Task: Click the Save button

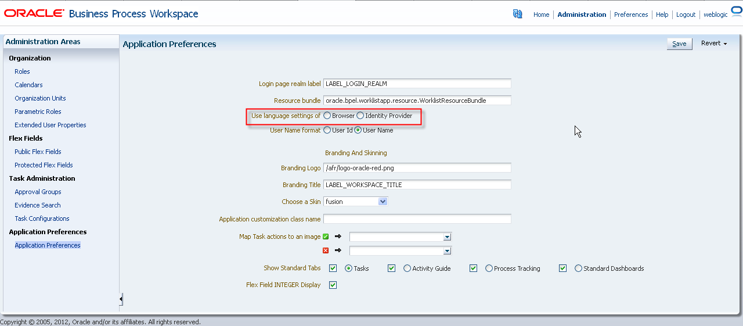Action: pyautogui.click(x=679, y=44)
